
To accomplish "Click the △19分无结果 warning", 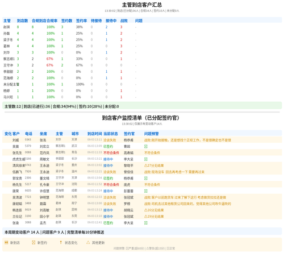I will click(x=154, y=217).
